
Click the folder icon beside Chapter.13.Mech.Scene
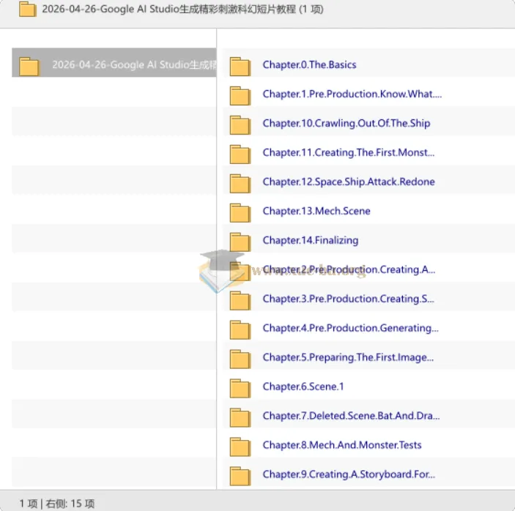coord(240,212)
